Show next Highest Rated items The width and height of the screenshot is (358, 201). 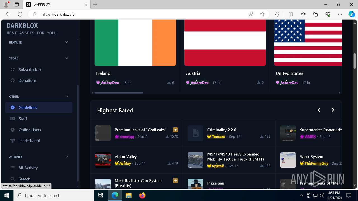click(333, 110)
